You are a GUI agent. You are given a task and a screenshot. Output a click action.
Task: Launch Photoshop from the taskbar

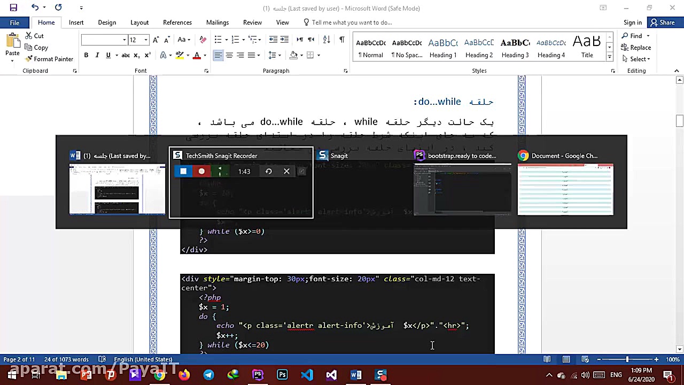[x=282, y=375]
